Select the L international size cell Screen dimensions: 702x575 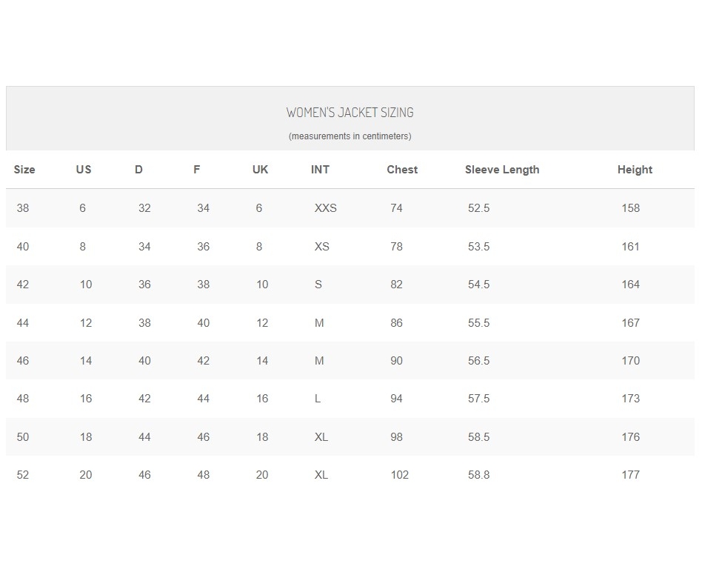tap(318, 399)
